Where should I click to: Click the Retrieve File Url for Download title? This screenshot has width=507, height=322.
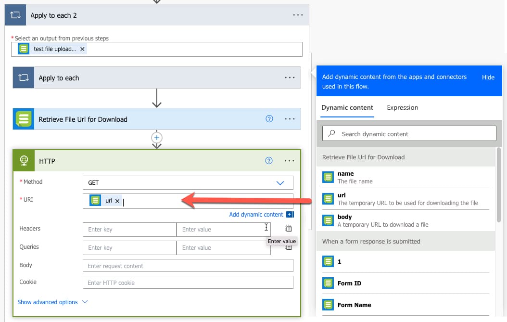coord(83,119)
